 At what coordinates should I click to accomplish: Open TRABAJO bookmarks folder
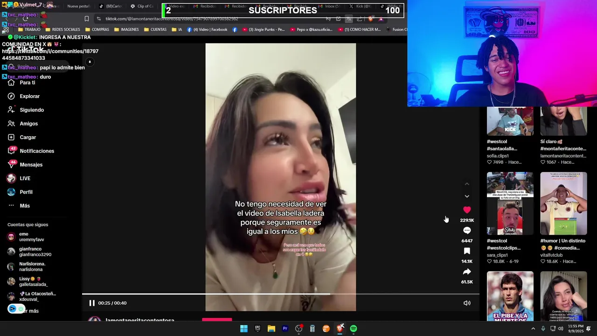[28, 29]
